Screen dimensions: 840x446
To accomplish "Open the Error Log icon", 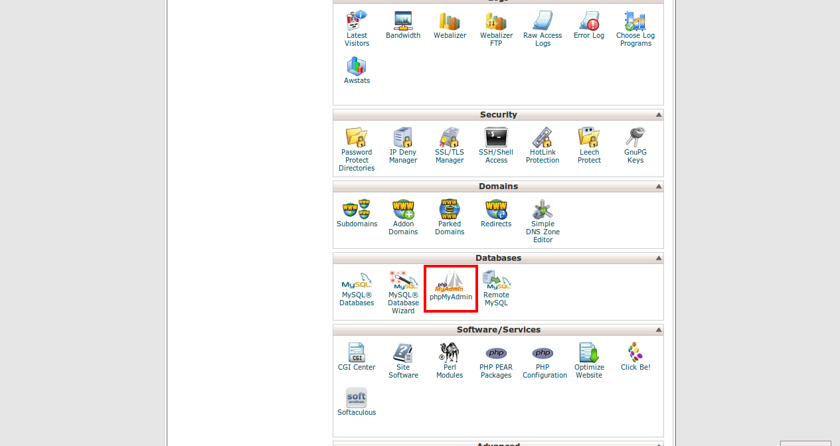I will (589, 21).
